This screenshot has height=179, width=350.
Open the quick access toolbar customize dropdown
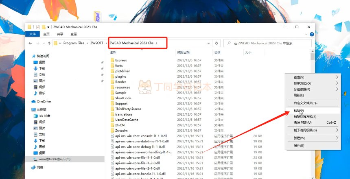pos(48,27)
